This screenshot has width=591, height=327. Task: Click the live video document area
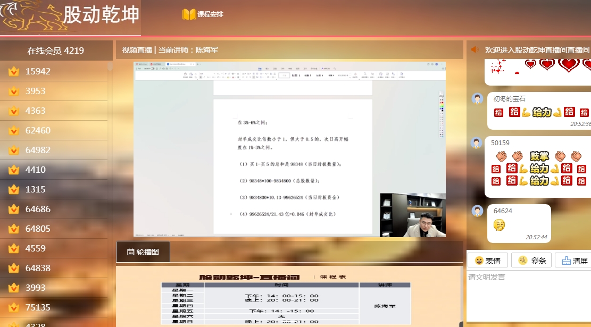(293, 166)
